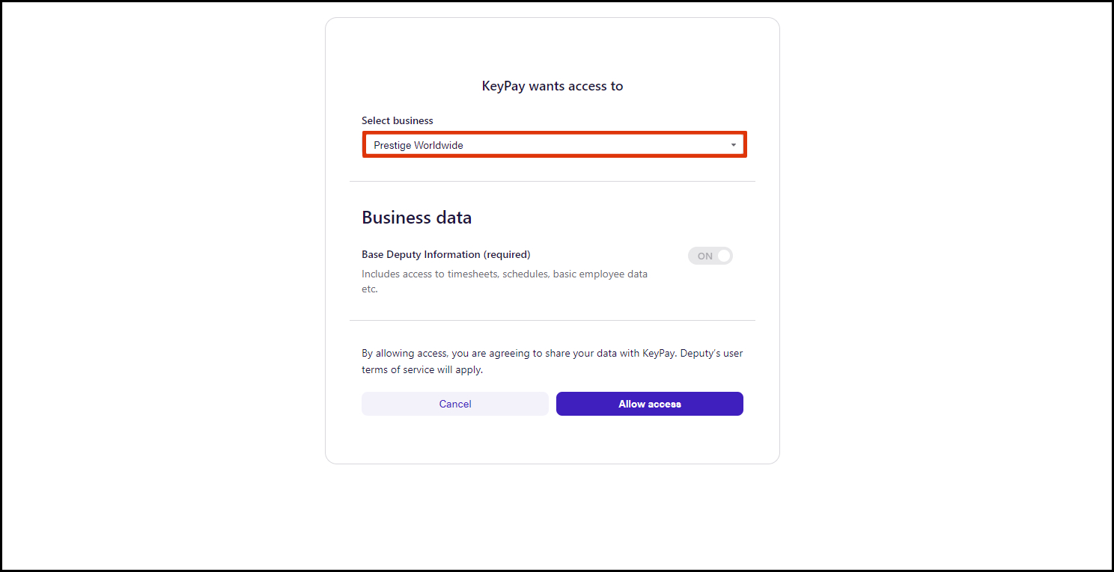Click the Select business field label
1114x572 pixels.
(x=398, y=120)
